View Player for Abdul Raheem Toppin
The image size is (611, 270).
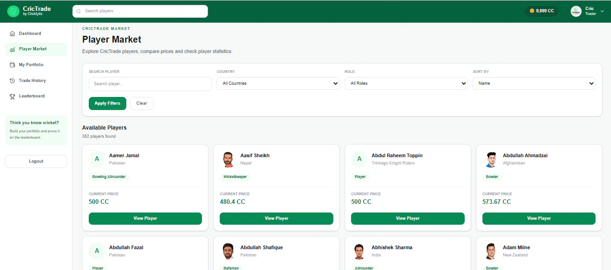(x=408, y=218)
